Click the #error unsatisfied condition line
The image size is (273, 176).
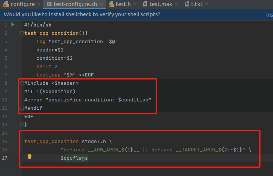(x=88, y=100)
